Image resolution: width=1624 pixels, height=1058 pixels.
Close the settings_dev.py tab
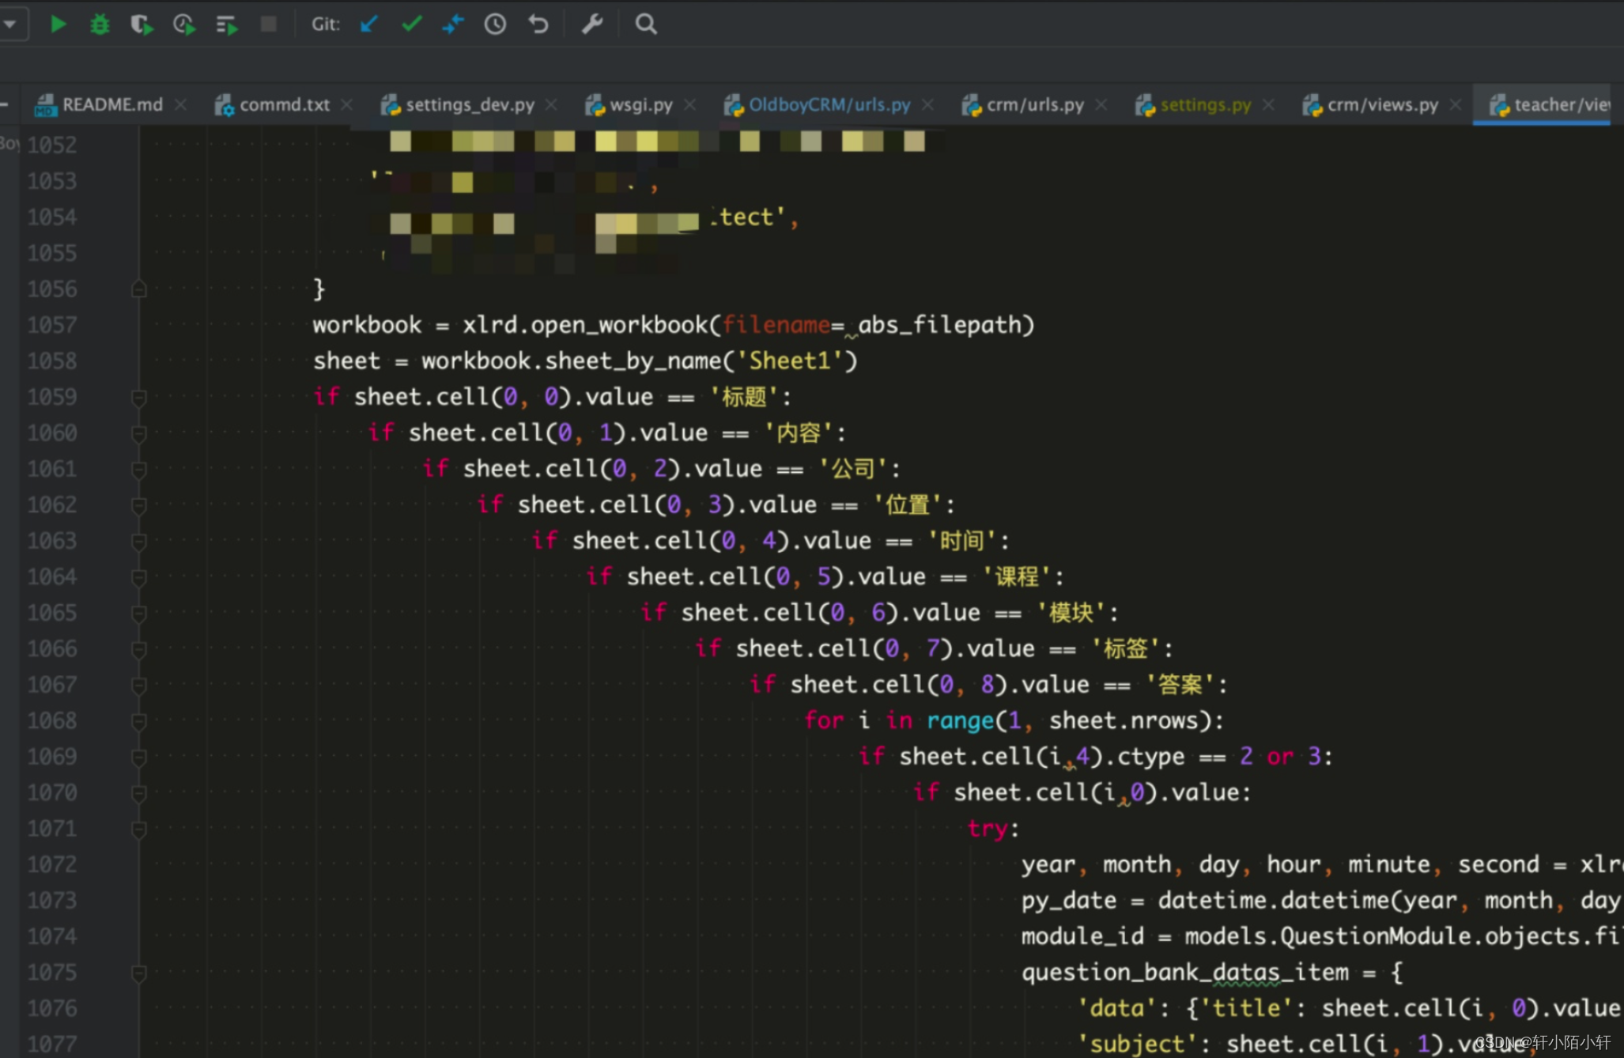[x=551, y=104]
